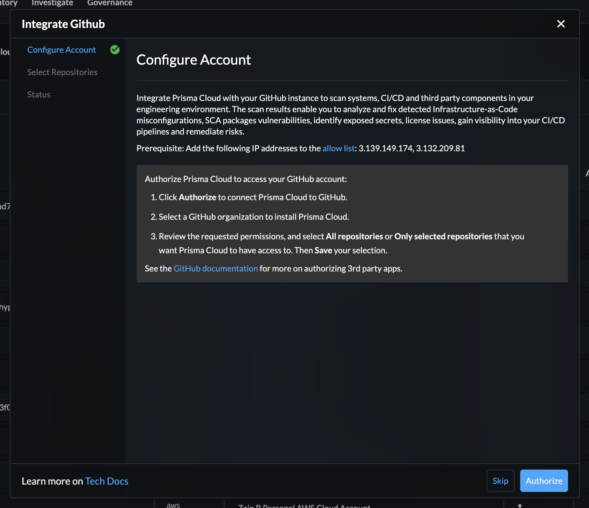Click the green checkmark beside Configure Account
Screen dimensions: 589x508
pyautogui.click(x=115, y=50)
